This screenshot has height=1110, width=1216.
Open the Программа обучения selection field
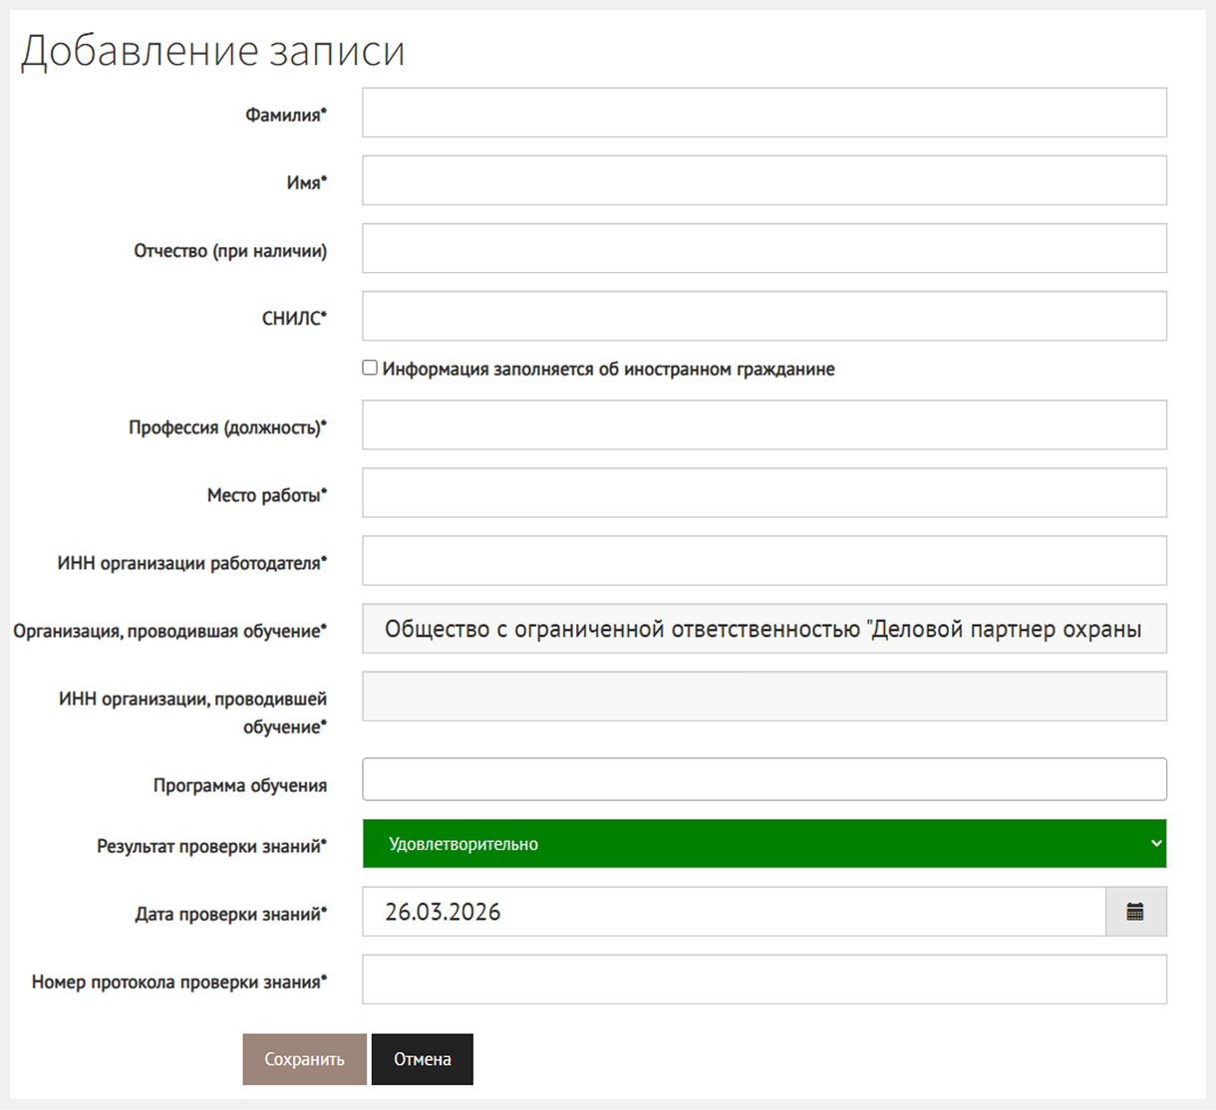[763, 779]
